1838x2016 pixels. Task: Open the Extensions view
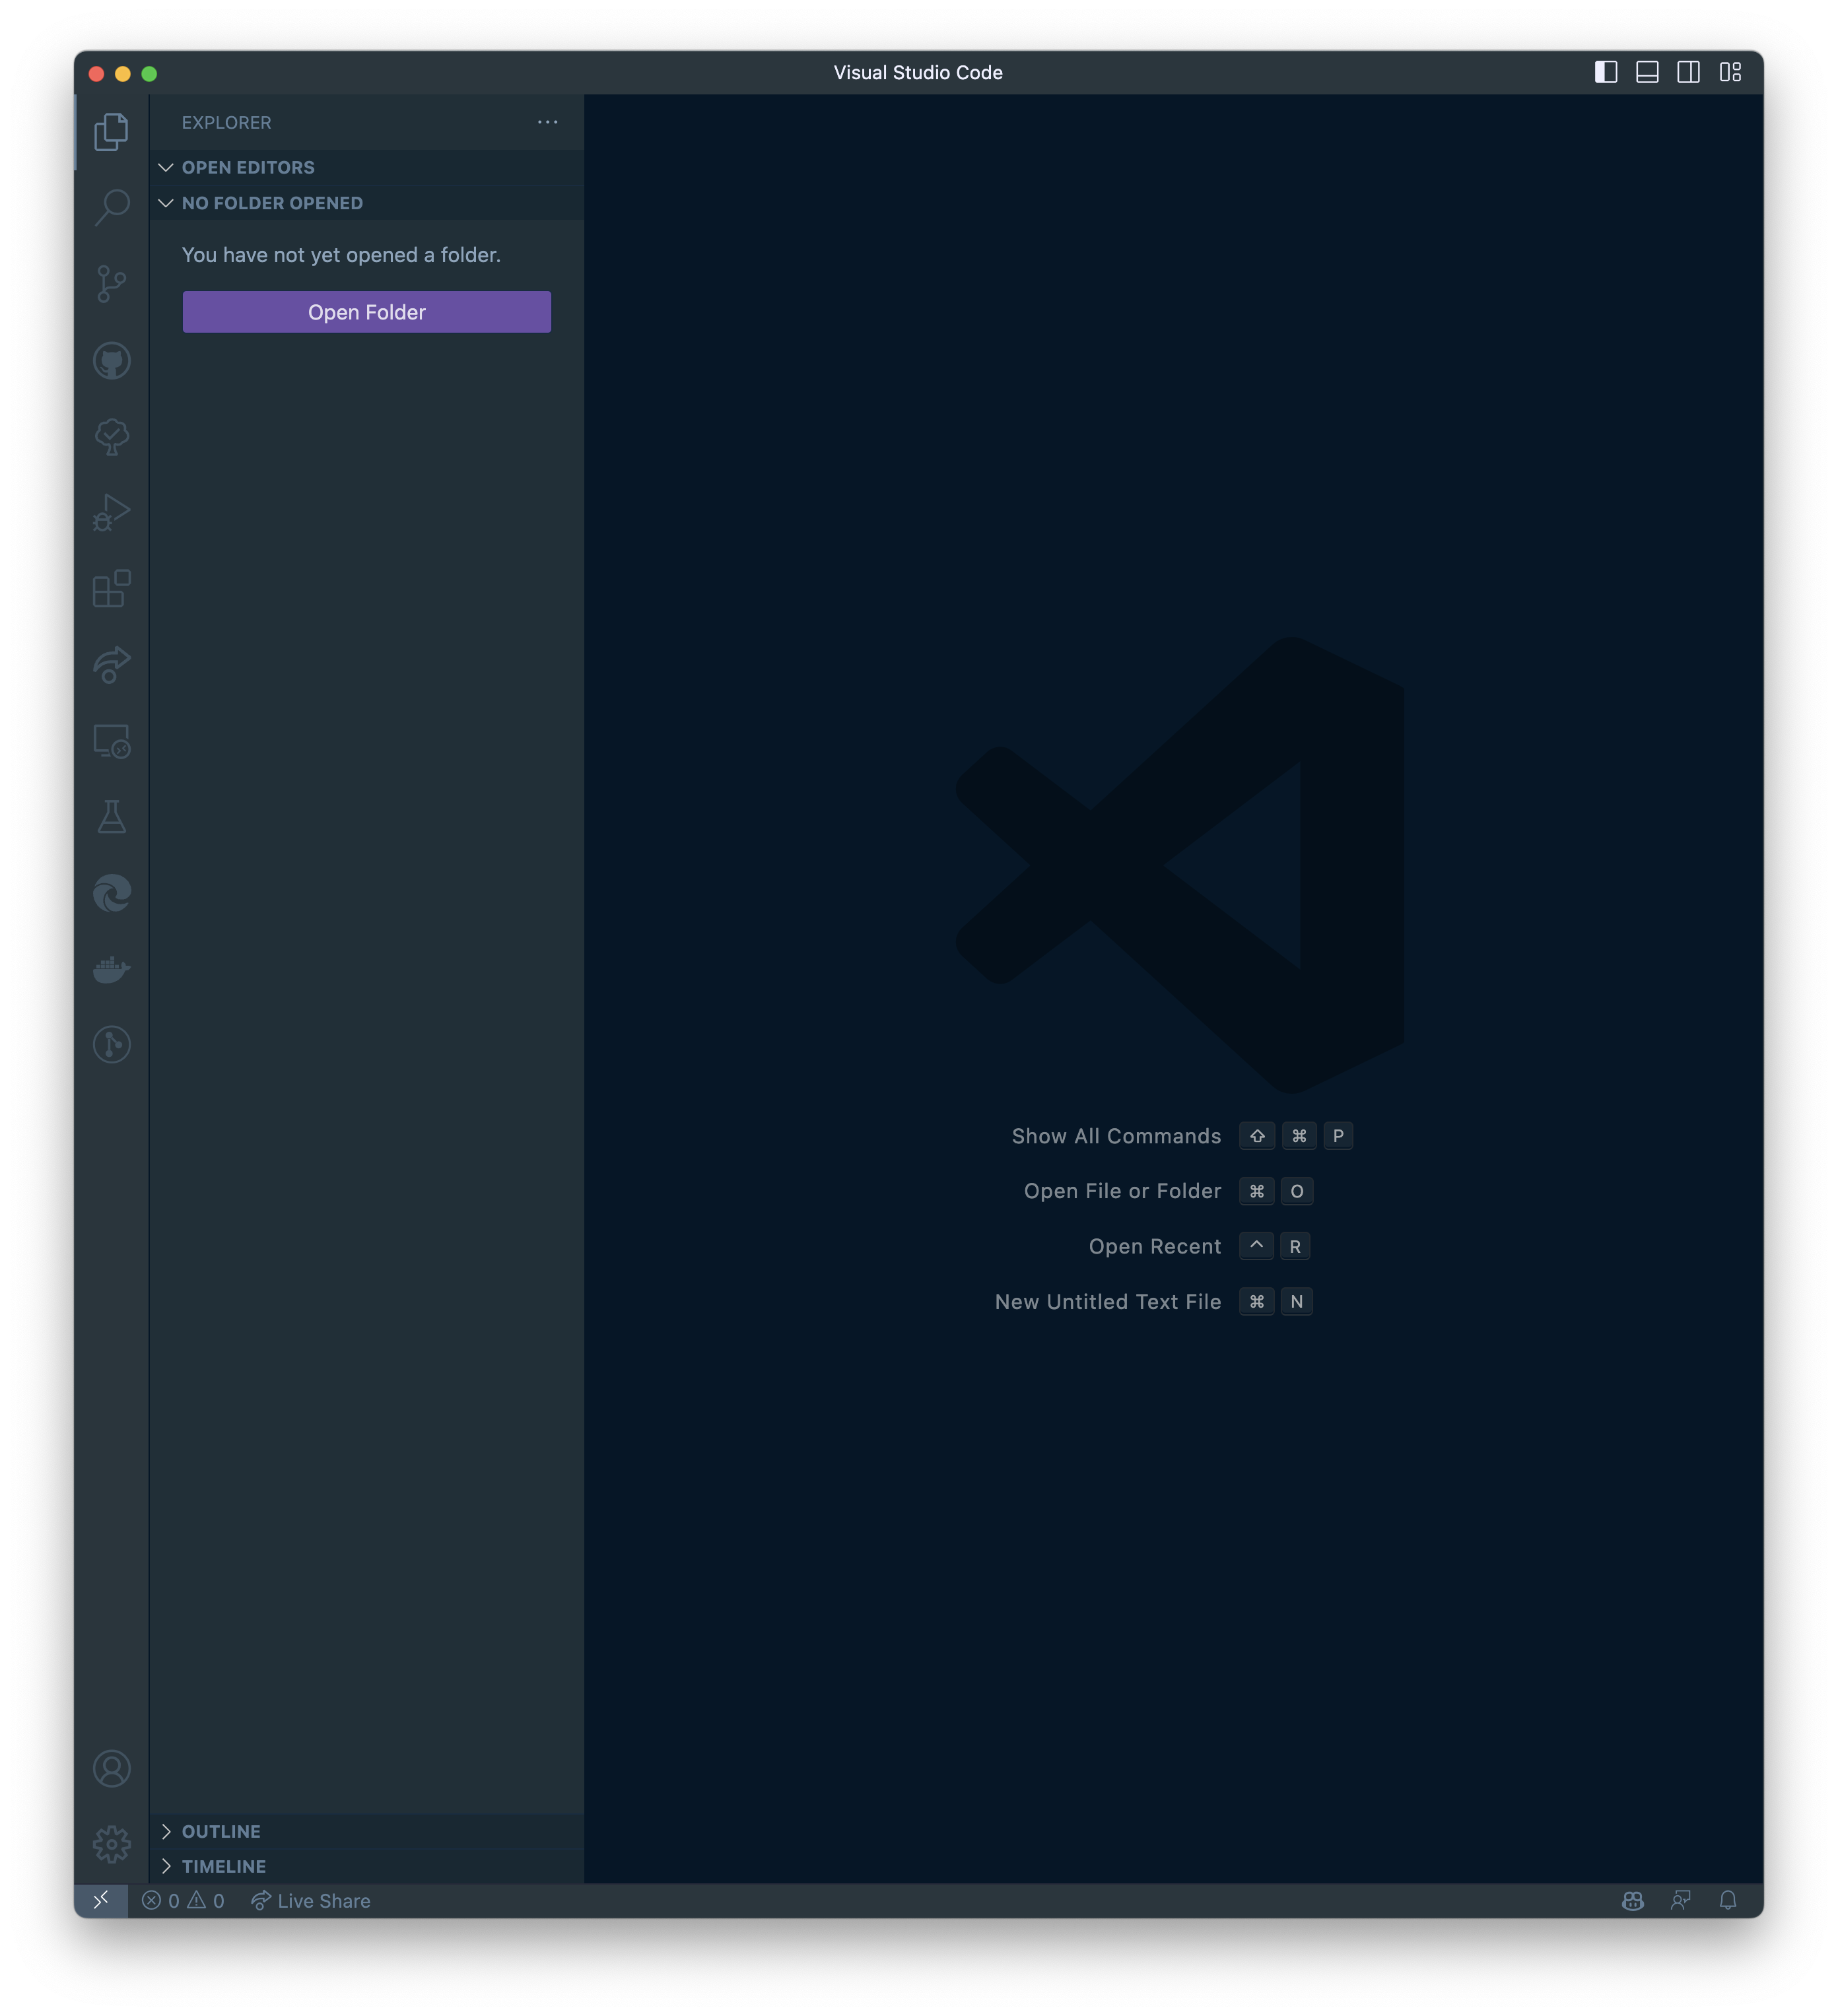(111, 589)
